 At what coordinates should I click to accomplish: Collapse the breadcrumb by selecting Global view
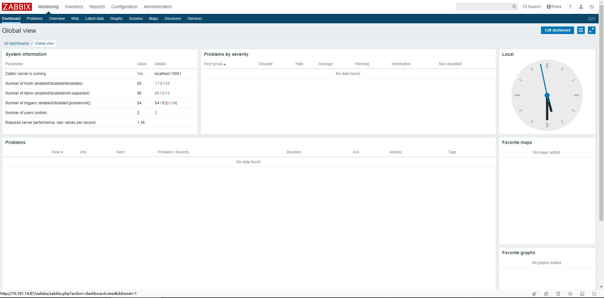point(44,43)
